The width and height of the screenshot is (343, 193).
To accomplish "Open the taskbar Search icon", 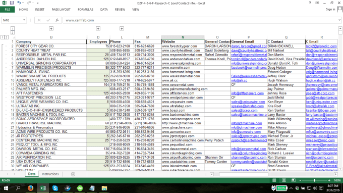I will [18, 188].
